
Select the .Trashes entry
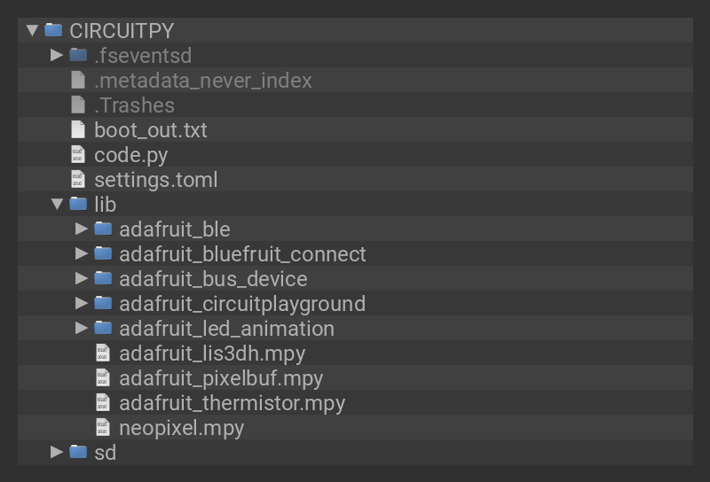(134, 105)
